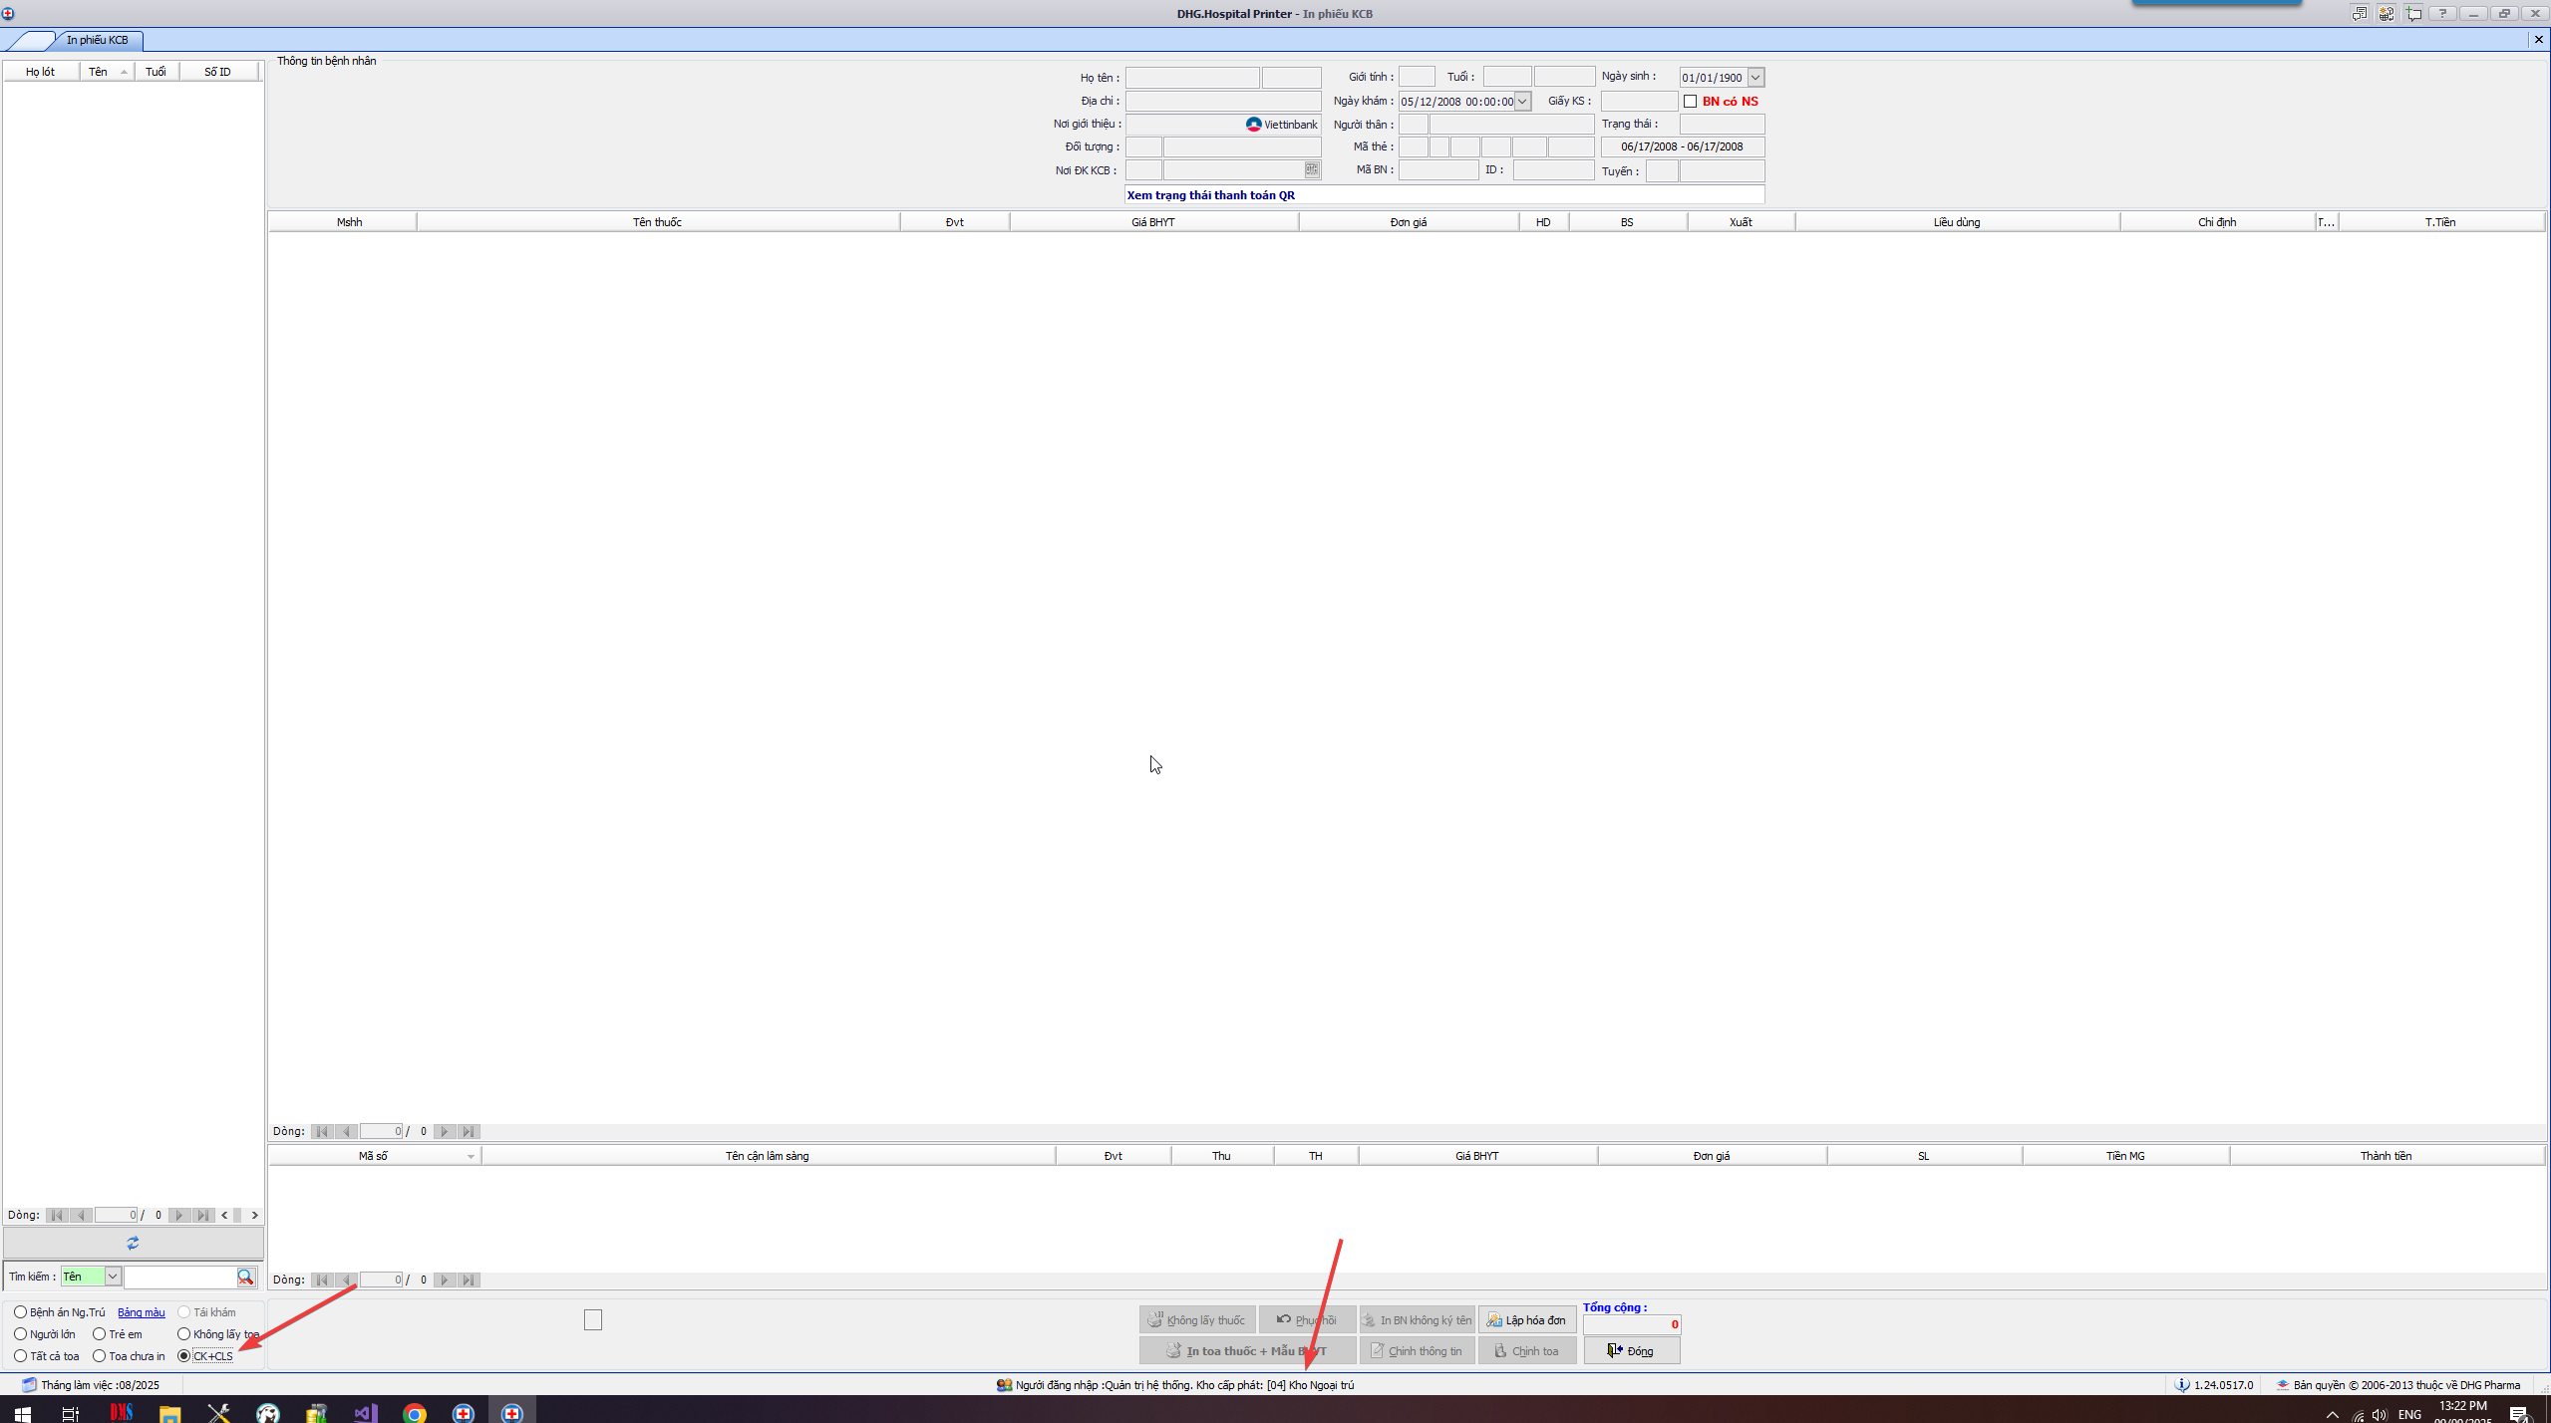
Task: Click the search magnifier icon
Action: tap(245, 1277)
